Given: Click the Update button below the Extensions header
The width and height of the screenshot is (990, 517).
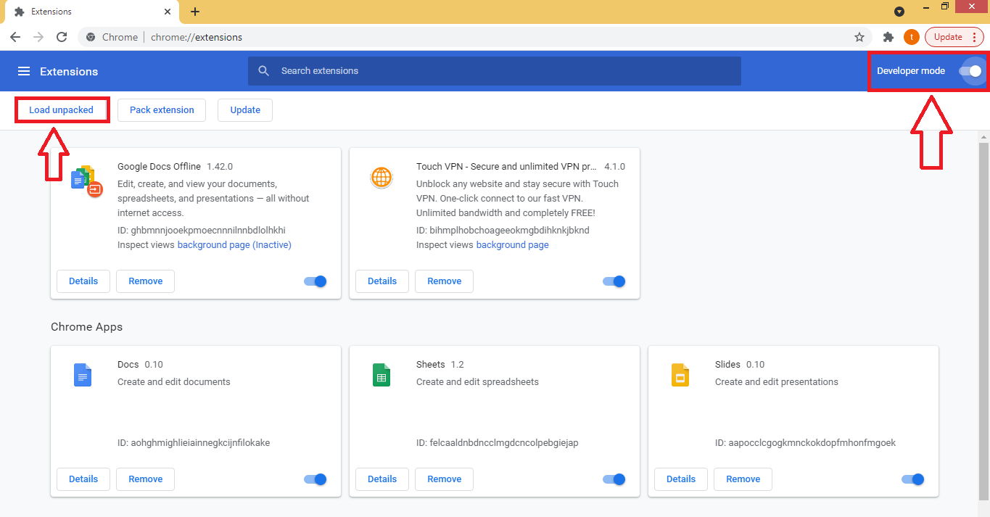Looking at the screenshot, I should 245,110.
